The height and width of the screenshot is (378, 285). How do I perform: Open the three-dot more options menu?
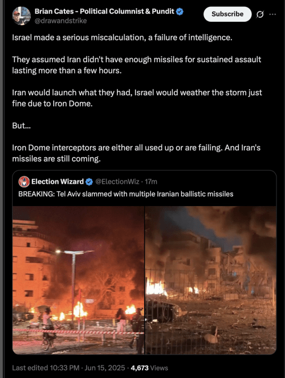[x=272, y=14]
